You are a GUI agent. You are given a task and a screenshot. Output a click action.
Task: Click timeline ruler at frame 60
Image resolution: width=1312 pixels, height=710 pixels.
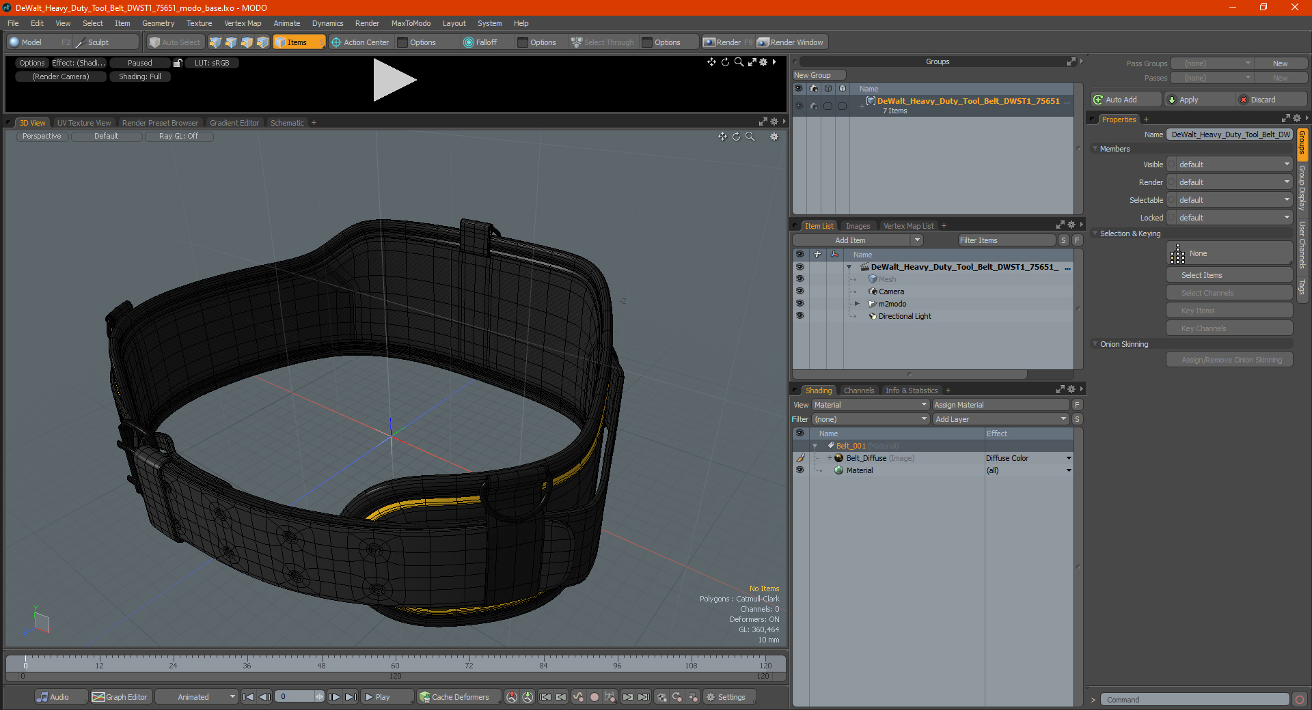point(395,662)
